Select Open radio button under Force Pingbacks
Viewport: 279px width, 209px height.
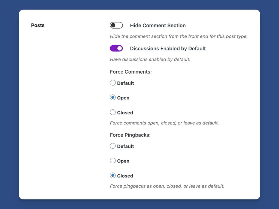113,161
